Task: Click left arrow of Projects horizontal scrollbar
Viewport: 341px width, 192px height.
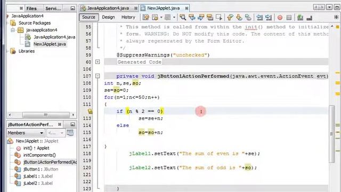Action: click(x=10, y=115)
